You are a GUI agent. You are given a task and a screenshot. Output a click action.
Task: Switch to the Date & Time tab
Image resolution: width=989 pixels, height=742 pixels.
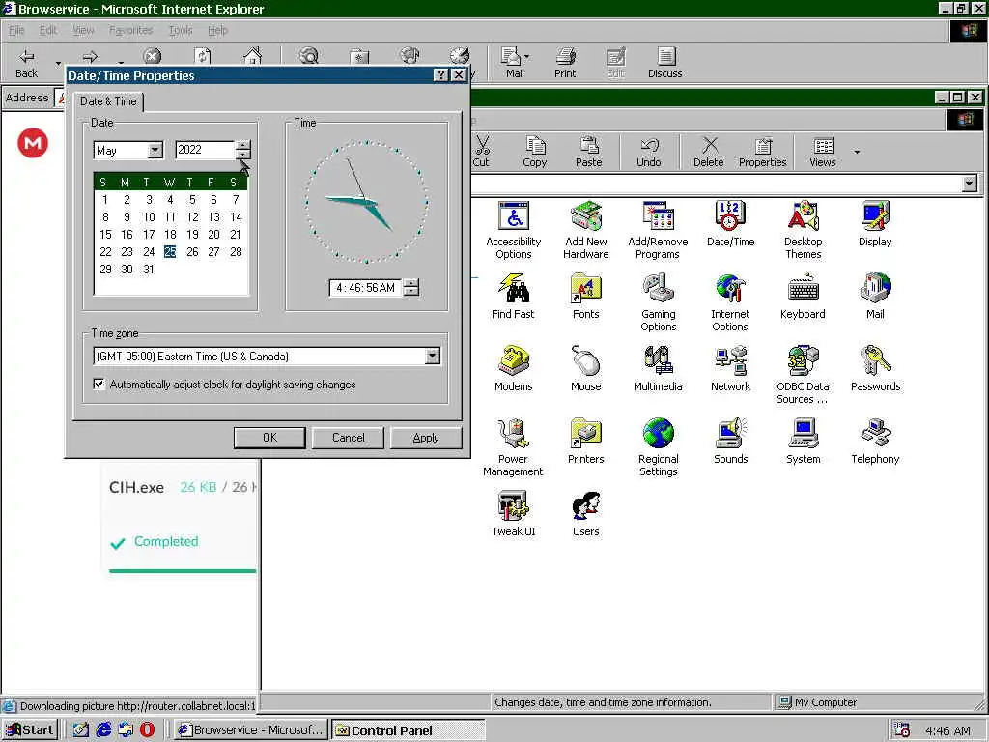108,100
